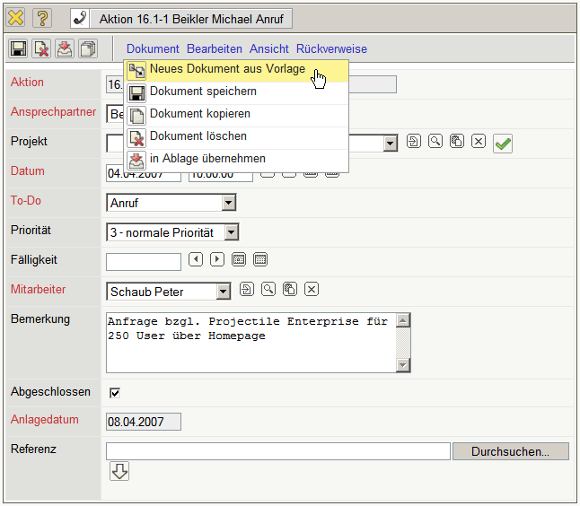Uncheck the Abgeschlossen checkbox
The image size is (580, 506).
pyautogui.click(x=114, y=393)
